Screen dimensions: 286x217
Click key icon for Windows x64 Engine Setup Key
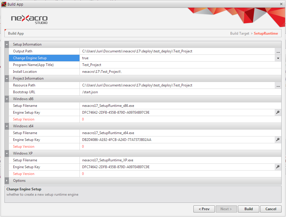[x=278, y=140]
